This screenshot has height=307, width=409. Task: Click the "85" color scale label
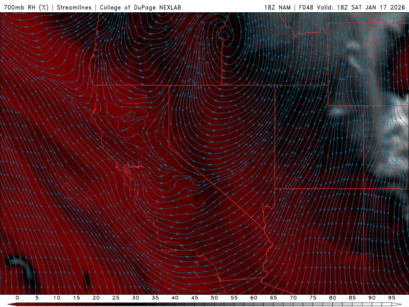click(352, 298)
